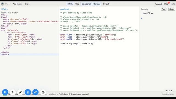Click the JS Bin logo icon
Image resolution: width=176 pixels, height=99 pixels.
pos(2,4)
